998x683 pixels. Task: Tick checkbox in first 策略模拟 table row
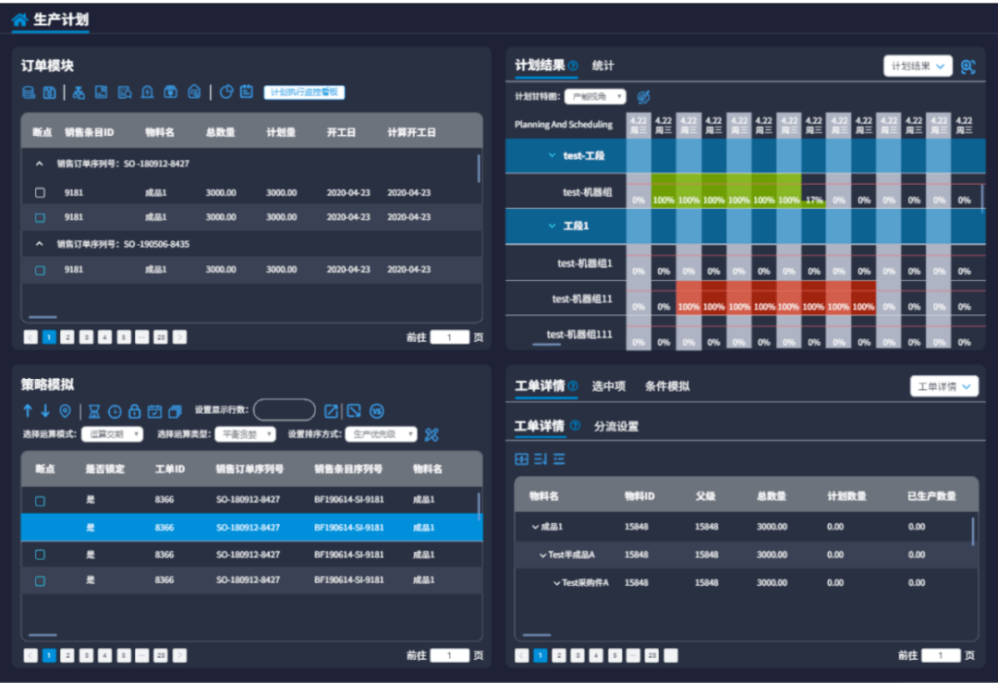[40, 501]
